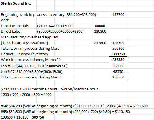Viewport: 154px width, 120px height.
Task: Select the value 428600
Action: [118, 43]
